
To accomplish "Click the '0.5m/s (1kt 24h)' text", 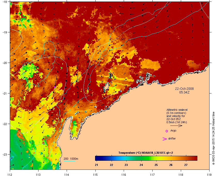I will pos(177,122).
